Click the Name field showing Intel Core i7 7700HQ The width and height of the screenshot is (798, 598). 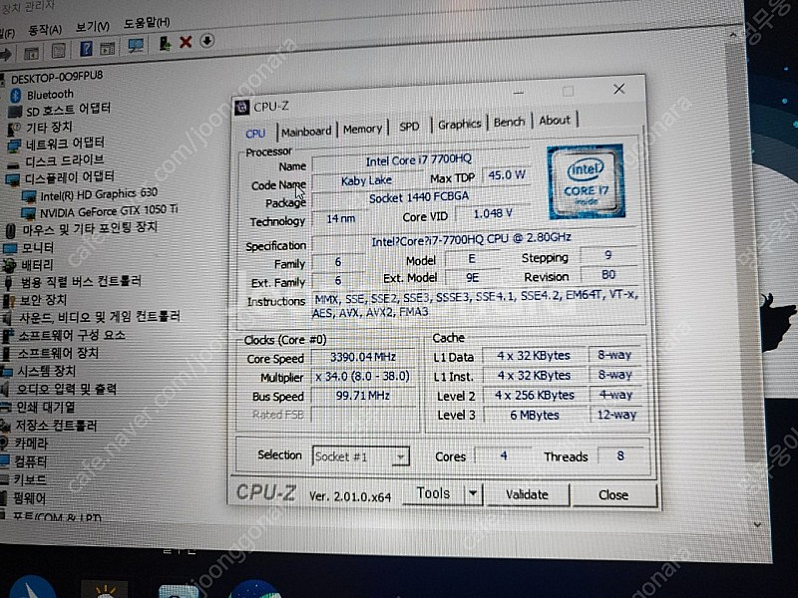point(419,160)
